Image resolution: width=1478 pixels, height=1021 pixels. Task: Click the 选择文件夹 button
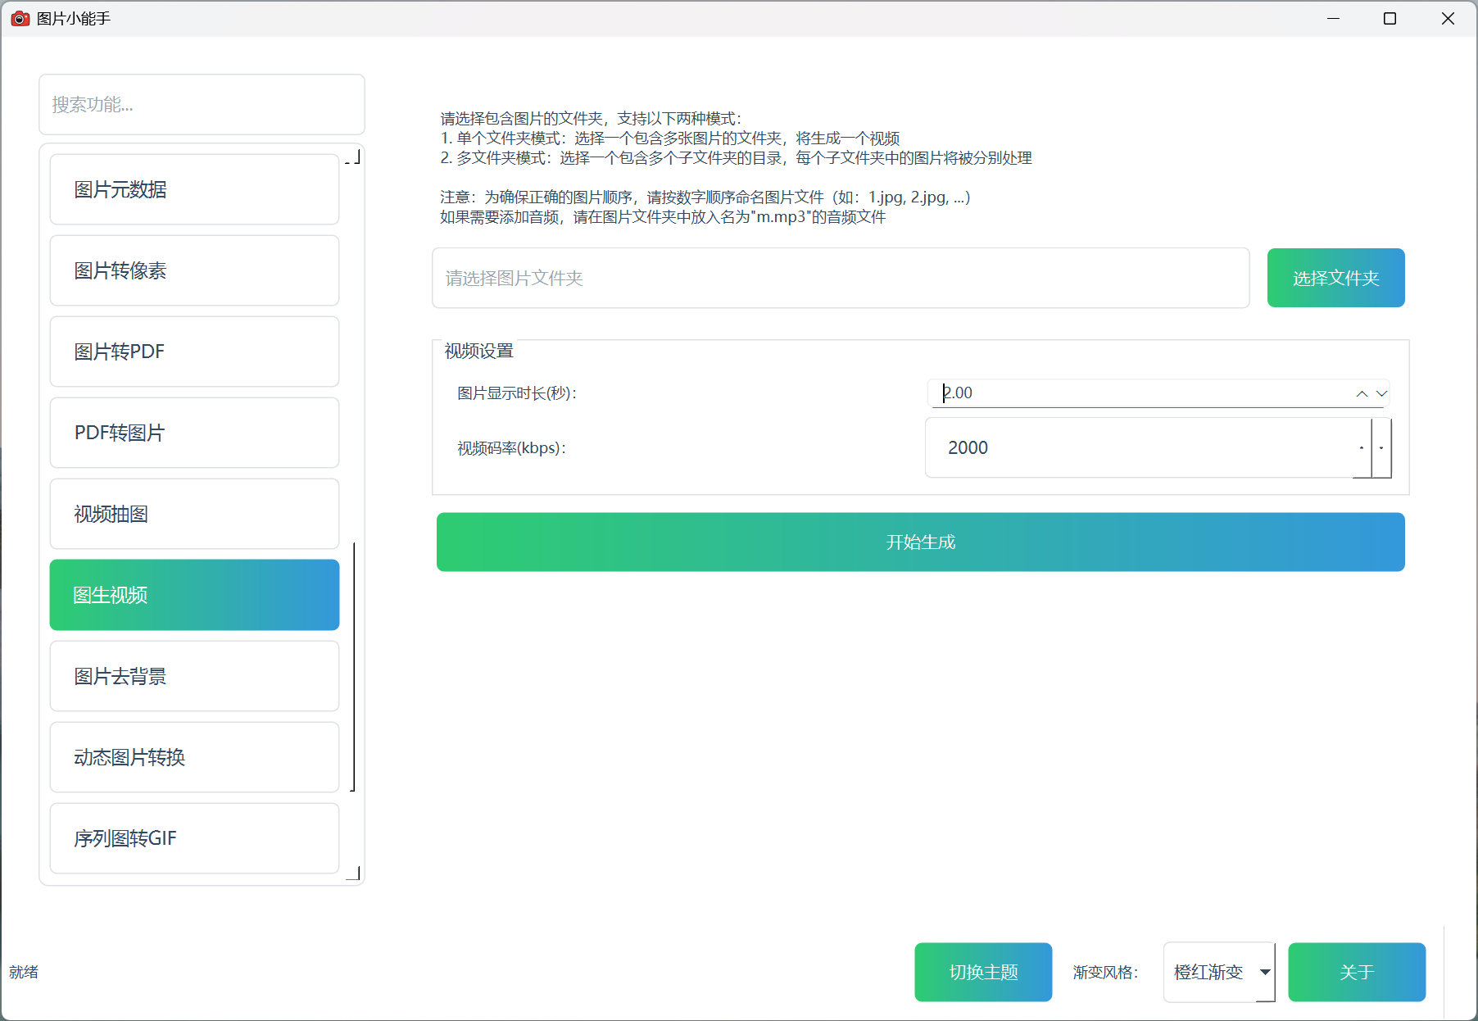coord(1335,278)
